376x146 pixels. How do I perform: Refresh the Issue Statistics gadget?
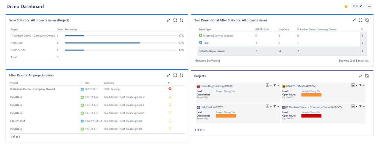point(182,20)
